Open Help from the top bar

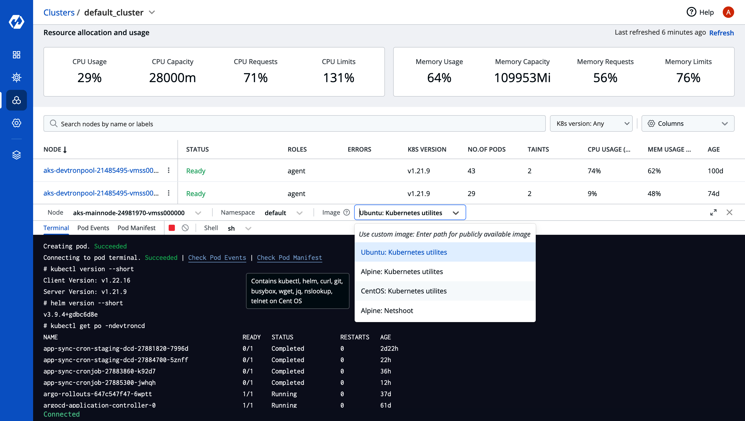pyautogui.click(x=700, y=12)
